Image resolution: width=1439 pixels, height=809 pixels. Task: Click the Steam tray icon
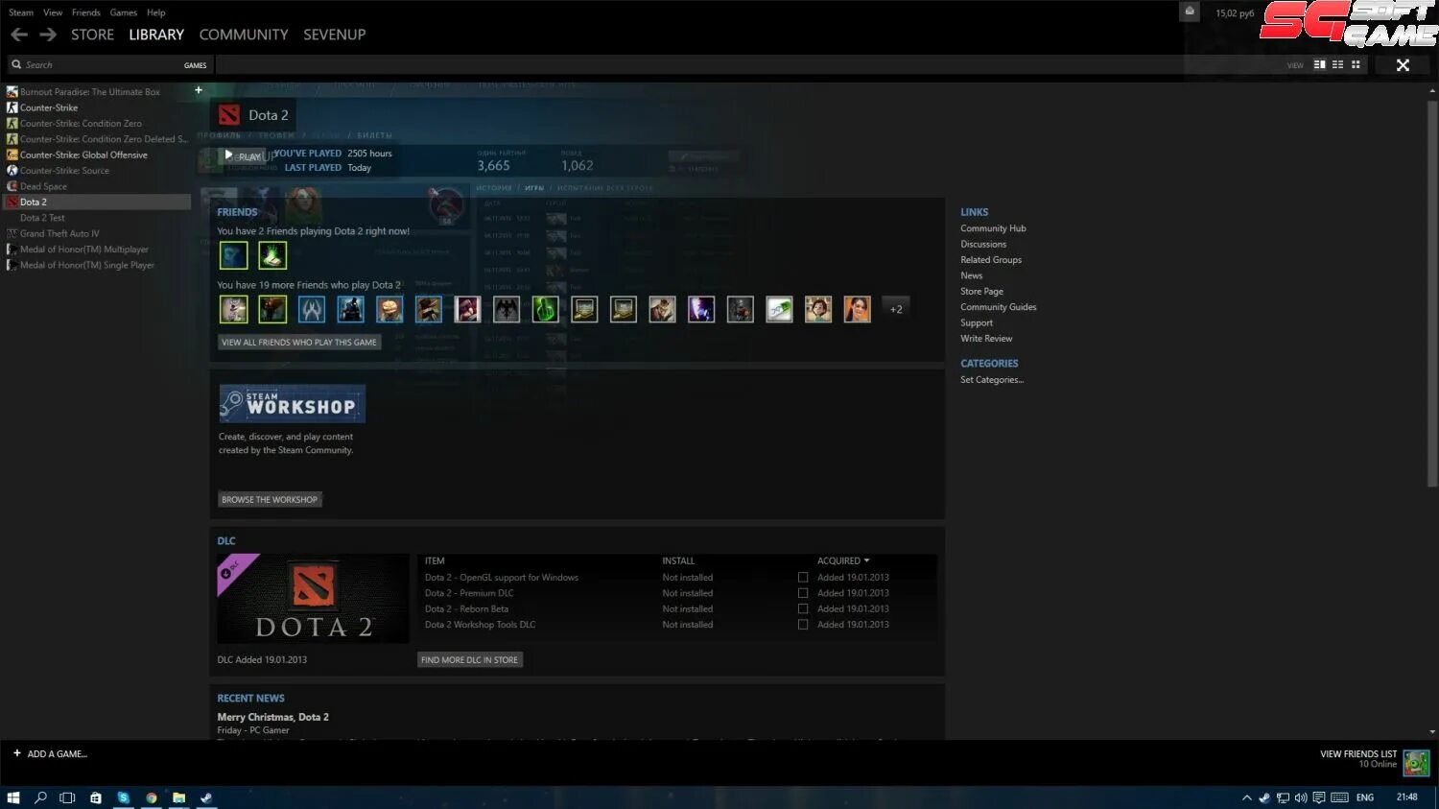(1264, 797)
